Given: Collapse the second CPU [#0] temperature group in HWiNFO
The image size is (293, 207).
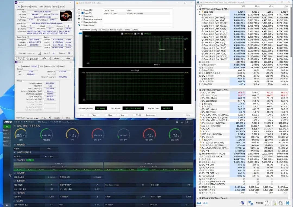Looking at the screenshot, I should click(x=198, y=90).
